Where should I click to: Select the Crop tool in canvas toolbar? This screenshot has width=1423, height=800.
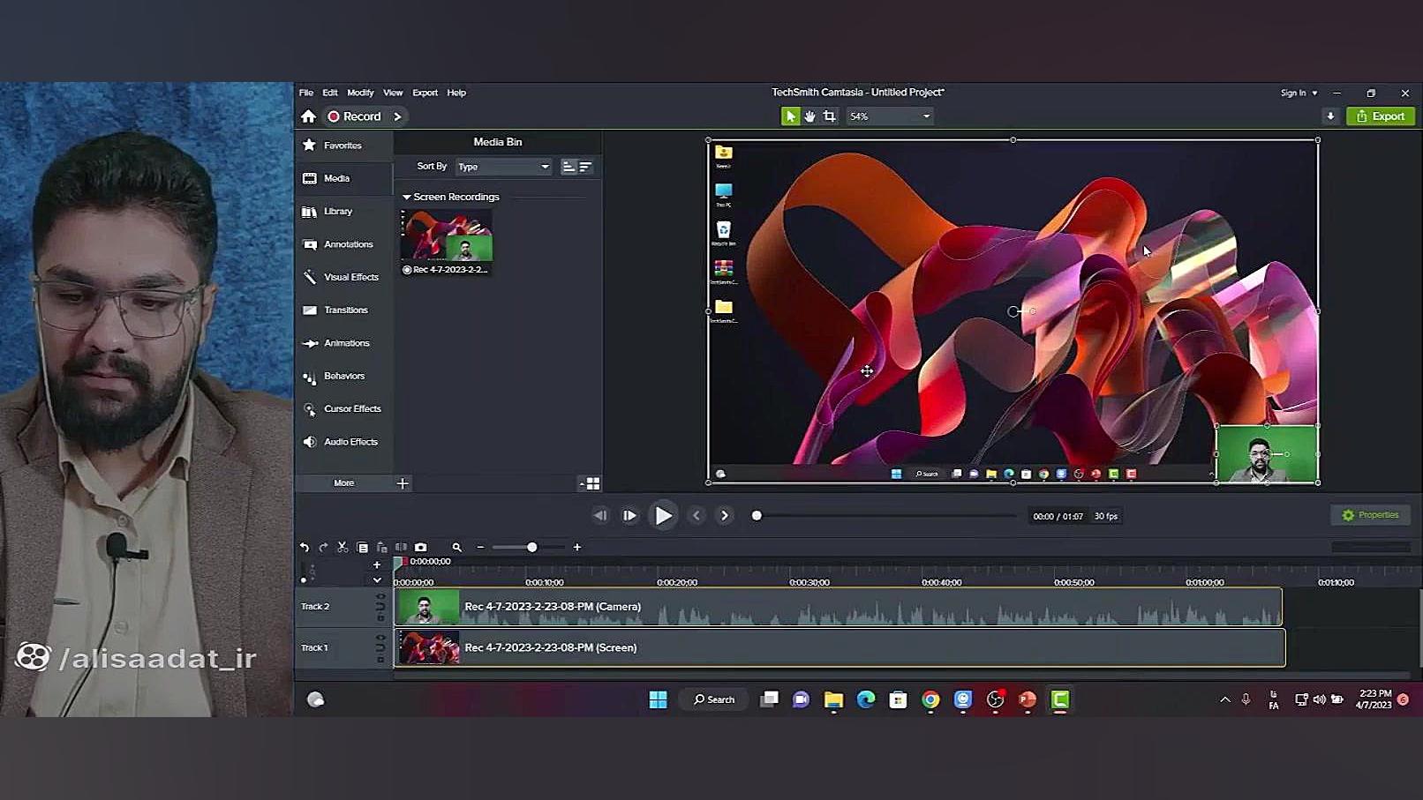[x=829, y=116]
